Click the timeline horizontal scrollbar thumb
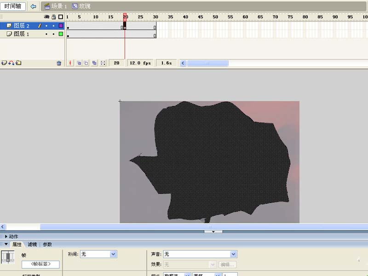 207,63
